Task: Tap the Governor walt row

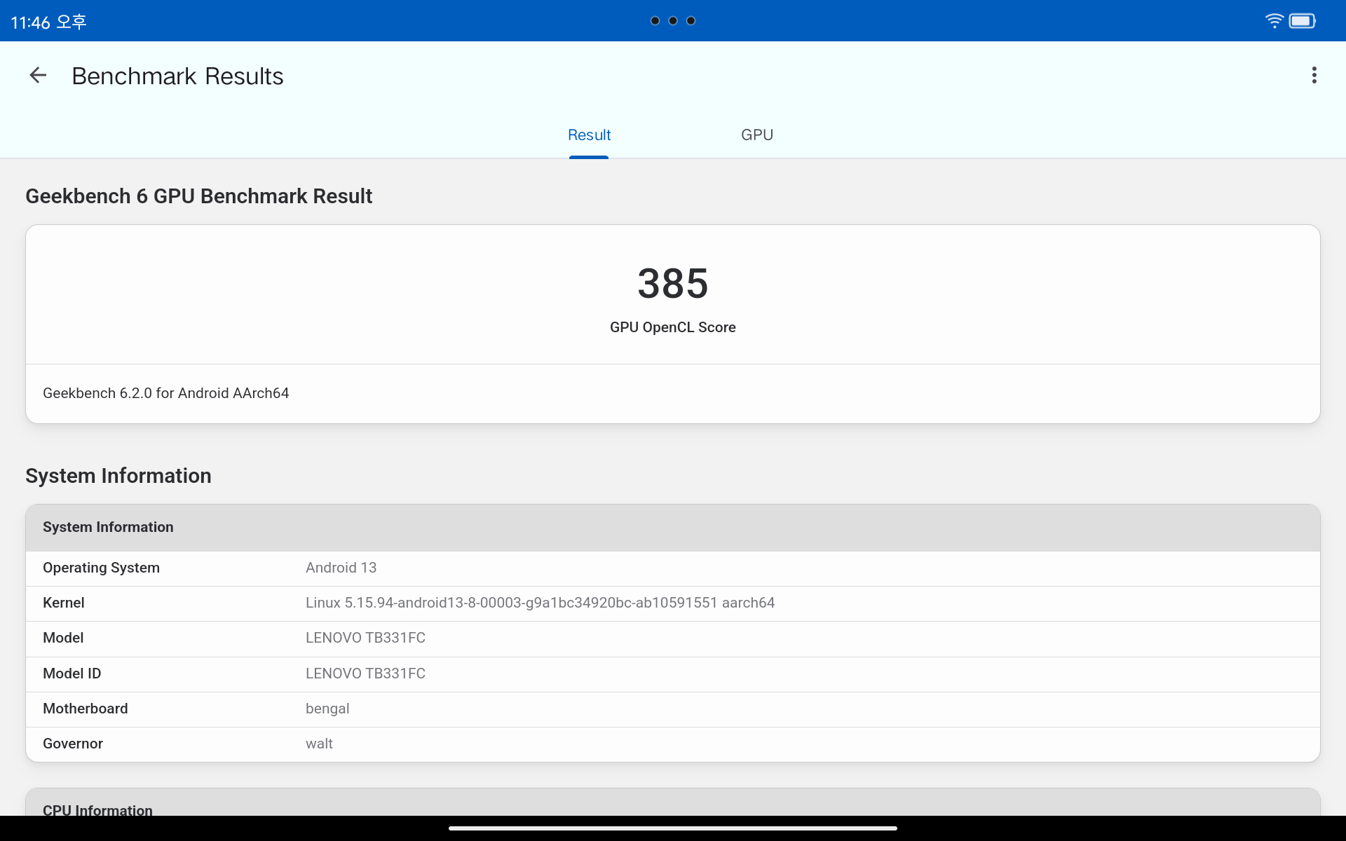Action: (x=672, y=744)
